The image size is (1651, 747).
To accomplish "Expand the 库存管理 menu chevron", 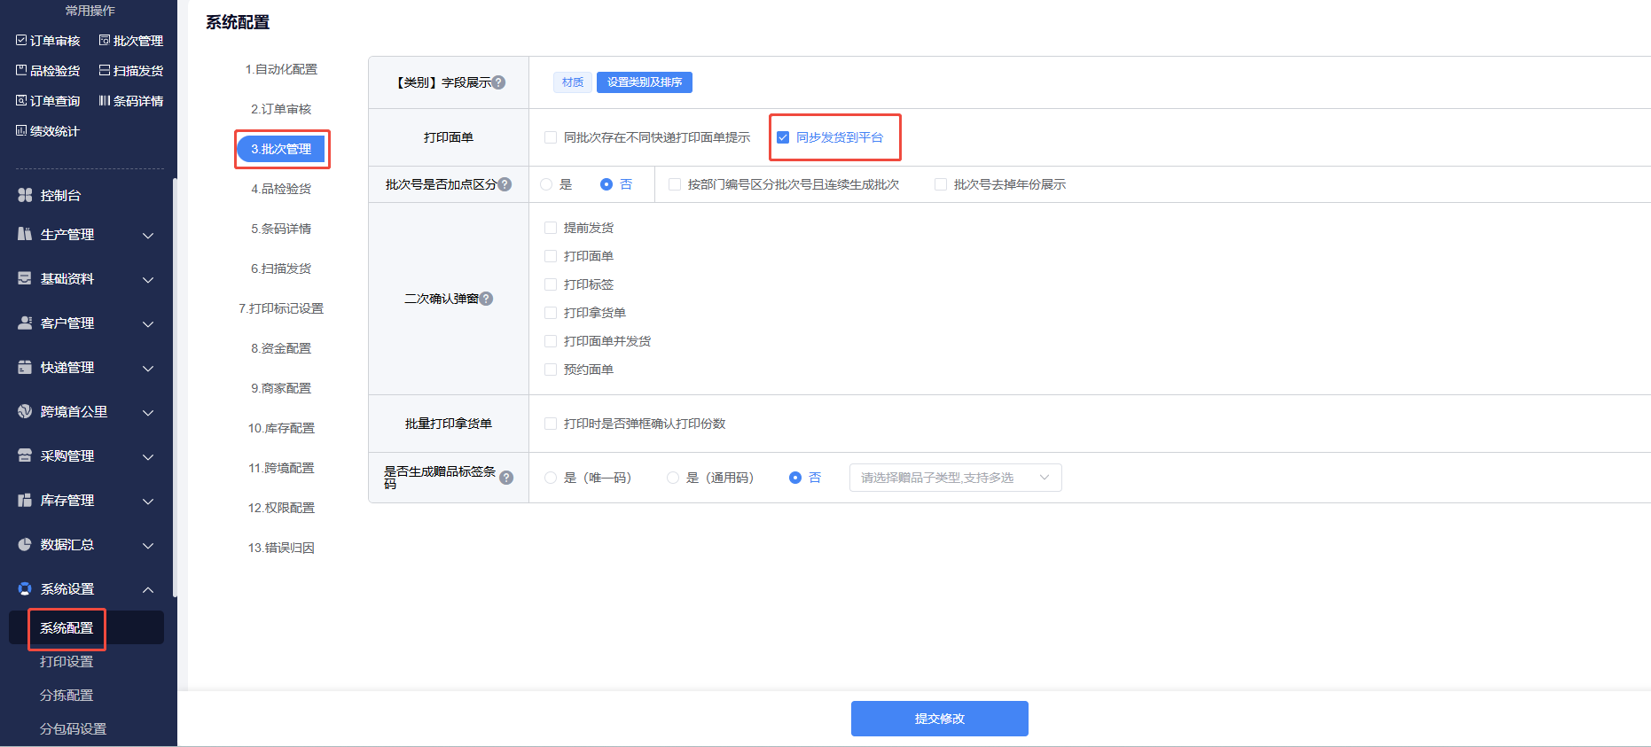I will [x=148, y=501].
